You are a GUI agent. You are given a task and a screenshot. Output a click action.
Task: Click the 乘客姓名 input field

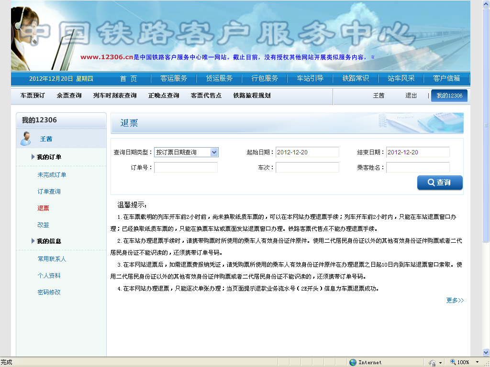coord(418,168)
